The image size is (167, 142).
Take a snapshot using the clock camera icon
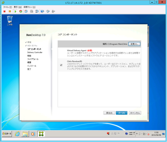click(26, 11)
